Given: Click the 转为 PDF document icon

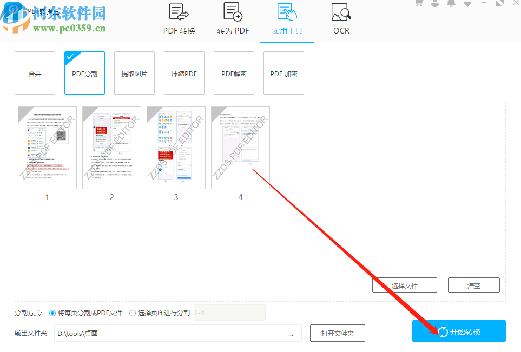Looking at the screenshot, I should click(233, 12).
